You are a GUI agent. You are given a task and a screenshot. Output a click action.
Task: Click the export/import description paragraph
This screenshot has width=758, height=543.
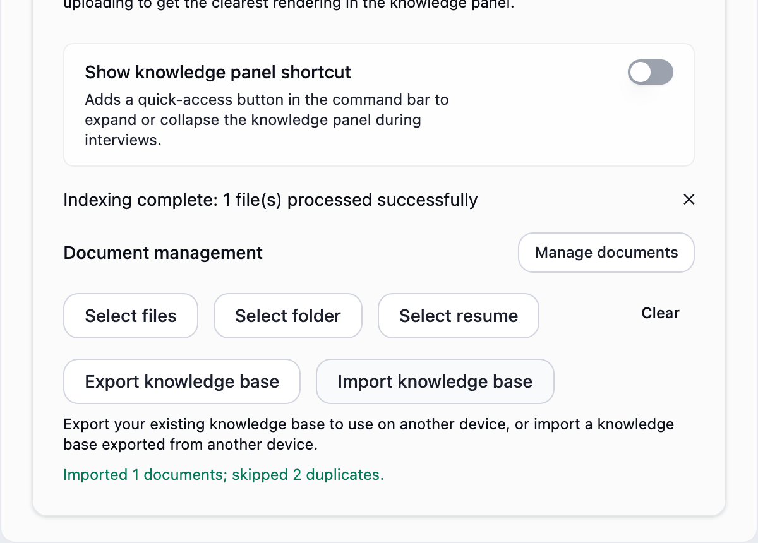[x=369, y=434]
